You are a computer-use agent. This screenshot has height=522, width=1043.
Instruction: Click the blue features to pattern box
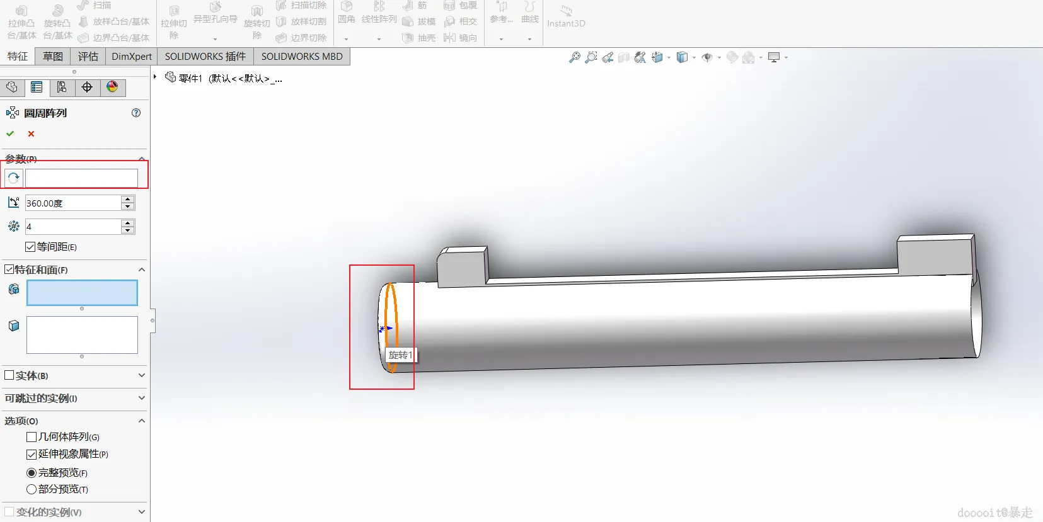pos(82,293)
